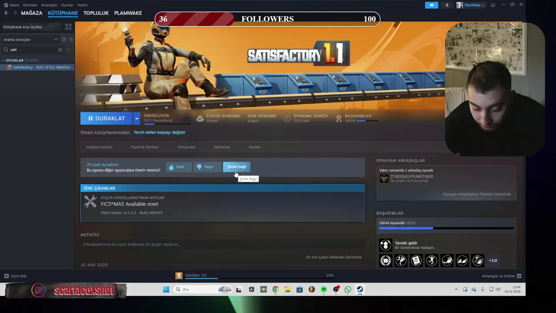Click the Oynama Süresi clock icon
The width and height of the screenshot is (556, 313).
[x=287, y=118]
